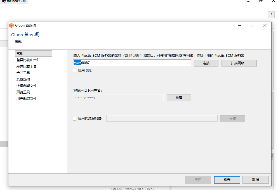Screen dimensions: 278x190
Task: Enable 使用代理服务器 checkbox
Action: 74,118
